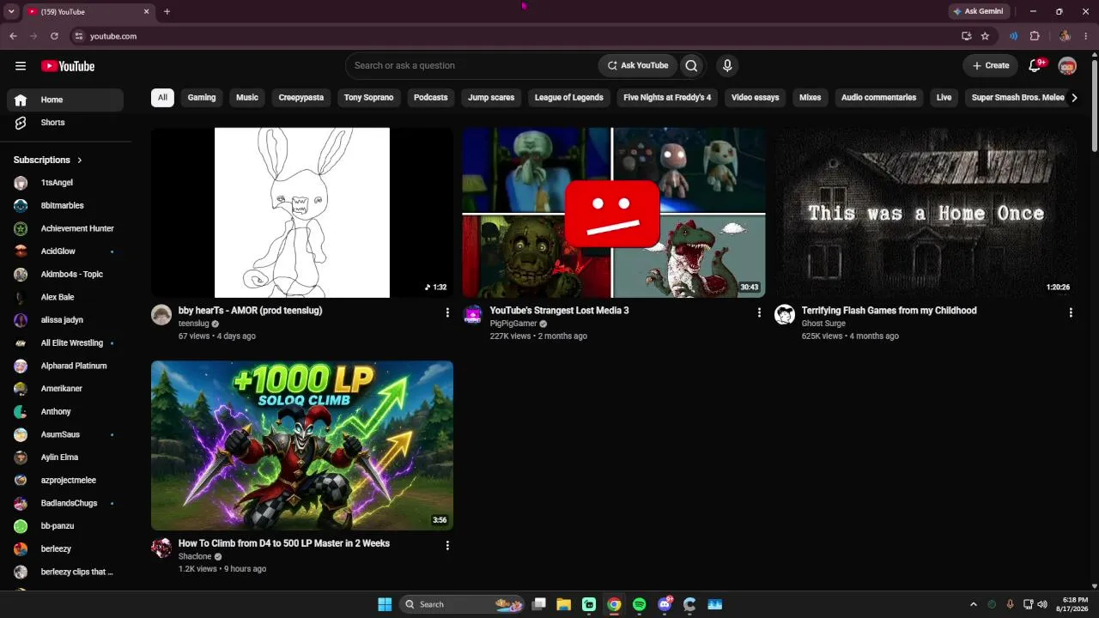Open All Elite Wrestling subscription
The height and width of the screenshot is (618, 1099).
65,343
